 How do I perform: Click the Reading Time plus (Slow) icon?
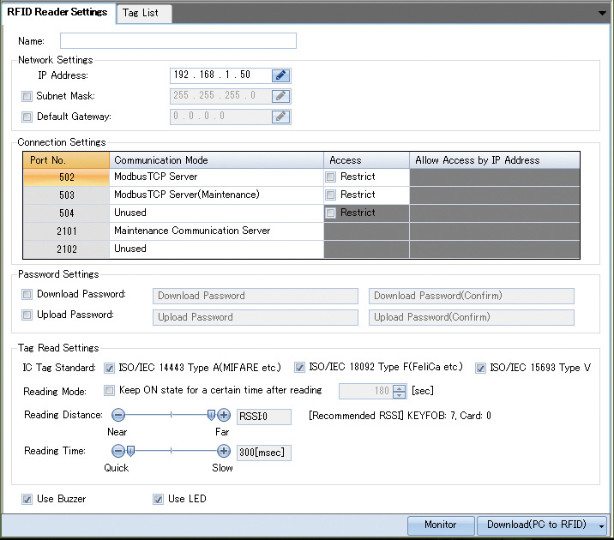coord(224,452)
